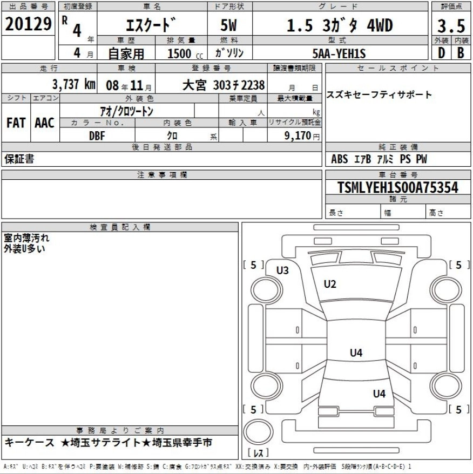473x474 pixels.
Task: Click the 事務局よりご案内 header
Action: click(x=120, y=430)
